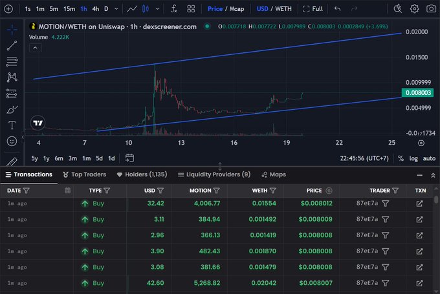Open transaction link for 3.90 USD buy

[x=419, y=251]
